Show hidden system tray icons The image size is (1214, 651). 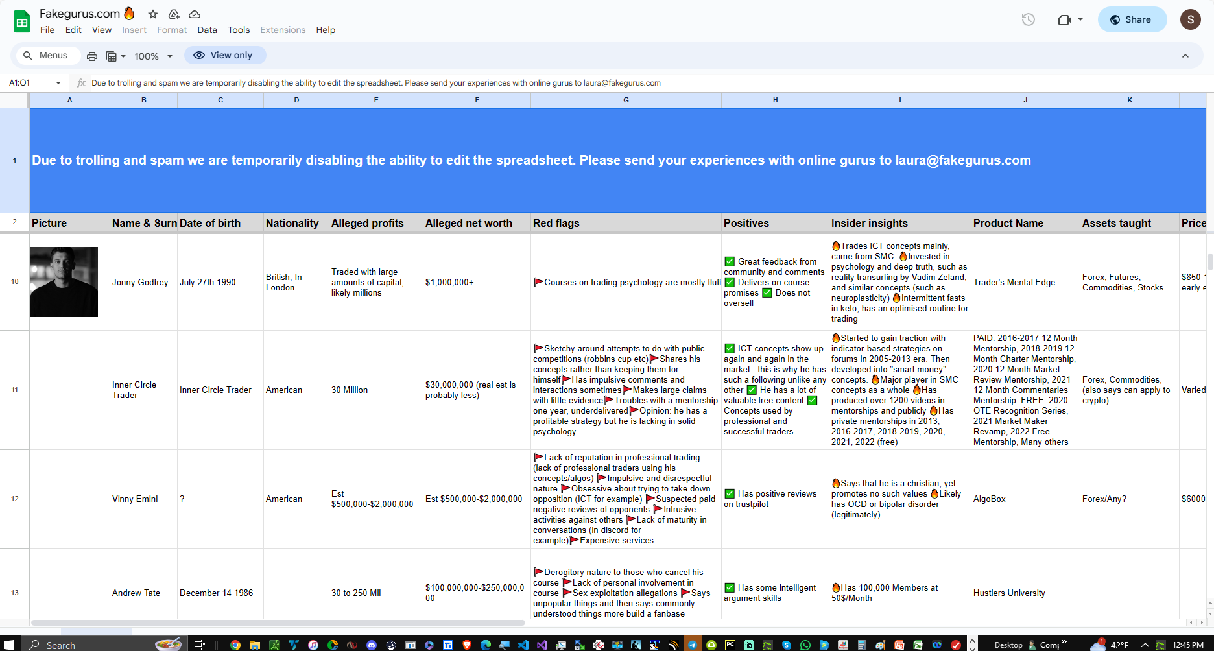(x=1145, y=645)
